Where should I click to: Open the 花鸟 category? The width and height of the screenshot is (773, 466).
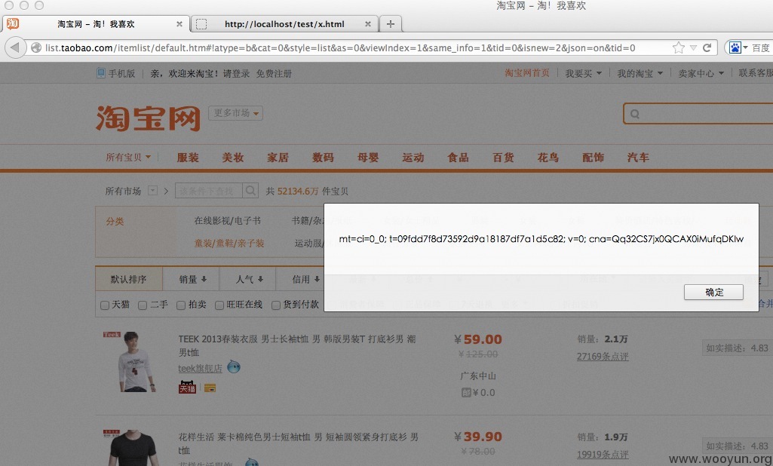pos(548,158)
